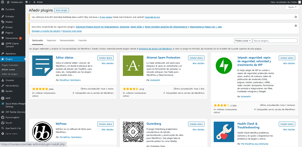
Task: Click the Jetpack plugin logo
Action: (224, 66)
